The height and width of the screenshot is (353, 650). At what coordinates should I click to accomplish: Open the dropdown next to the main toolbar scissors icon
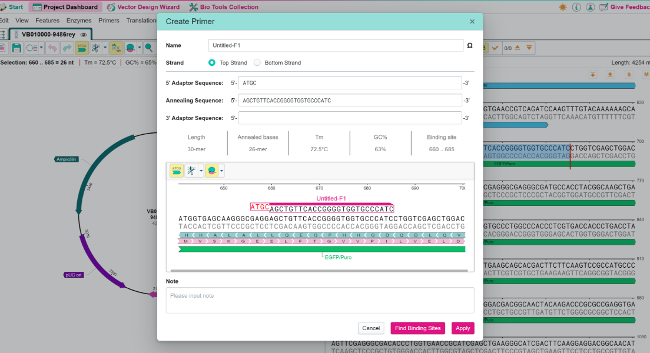(x=105, y=48)
